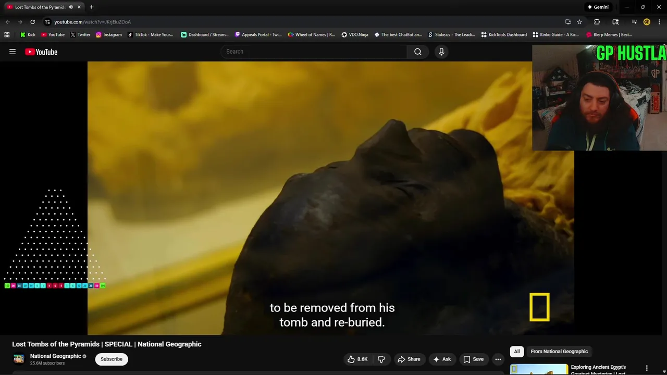Image resolution: width=667 pixels, height=375 pixels.
Task: Open the Kick bookmark
Action: [x=28, y=35]
